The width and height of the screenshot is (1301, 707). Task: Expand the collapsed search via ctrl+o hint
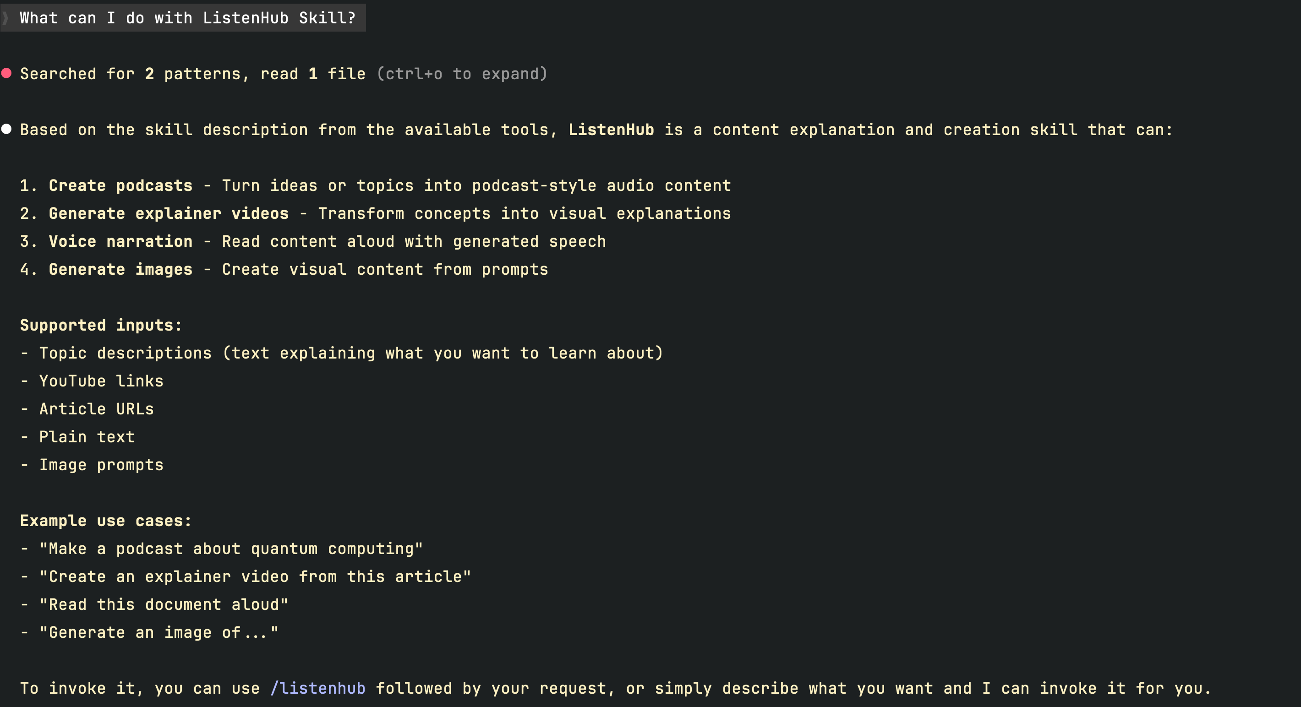pyautogui.click(x=462, y=74)
